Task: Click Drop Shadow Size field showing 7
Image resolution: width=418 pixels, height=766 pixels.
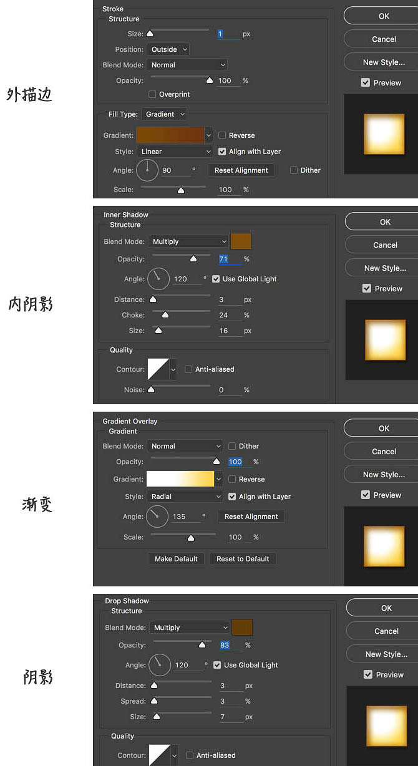Action: pyautogui.click(x=231, y=717)
